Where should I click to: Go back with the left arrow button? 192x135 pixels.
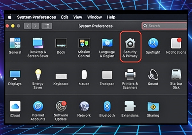(28, 26)
